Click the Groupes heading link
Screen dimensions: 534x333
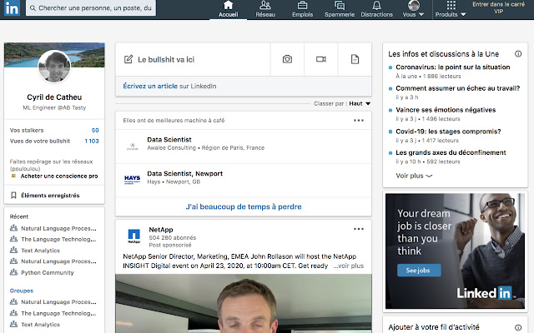22,291
